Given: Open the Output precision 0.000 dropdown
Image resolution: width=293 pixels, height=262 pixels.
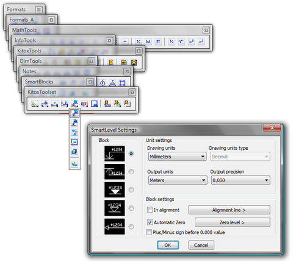Looking at the screenshot, I should (x=241, y=180).
